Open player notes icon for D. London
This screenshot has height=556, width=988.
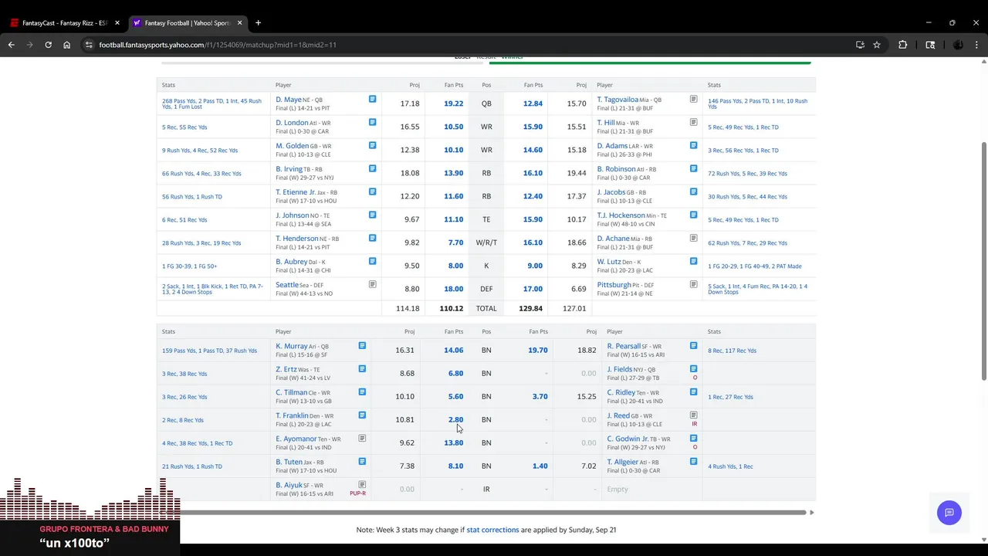click(372, 122)
